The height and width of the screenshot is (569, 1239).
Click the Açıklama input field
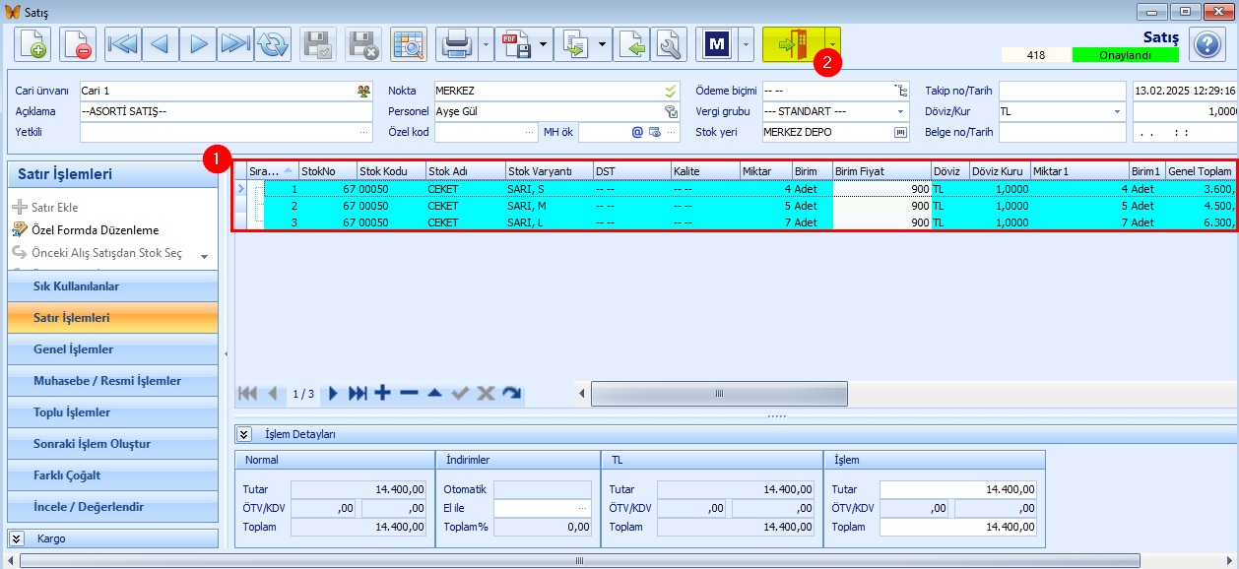[x=227, y=111]
